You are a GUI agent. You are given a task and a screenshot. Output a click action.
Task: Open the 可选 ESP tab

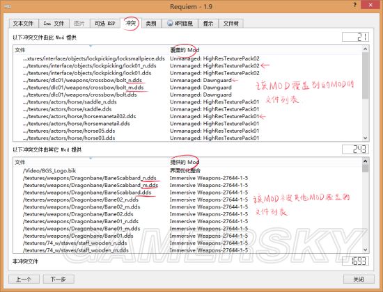(x=104, y=24)
